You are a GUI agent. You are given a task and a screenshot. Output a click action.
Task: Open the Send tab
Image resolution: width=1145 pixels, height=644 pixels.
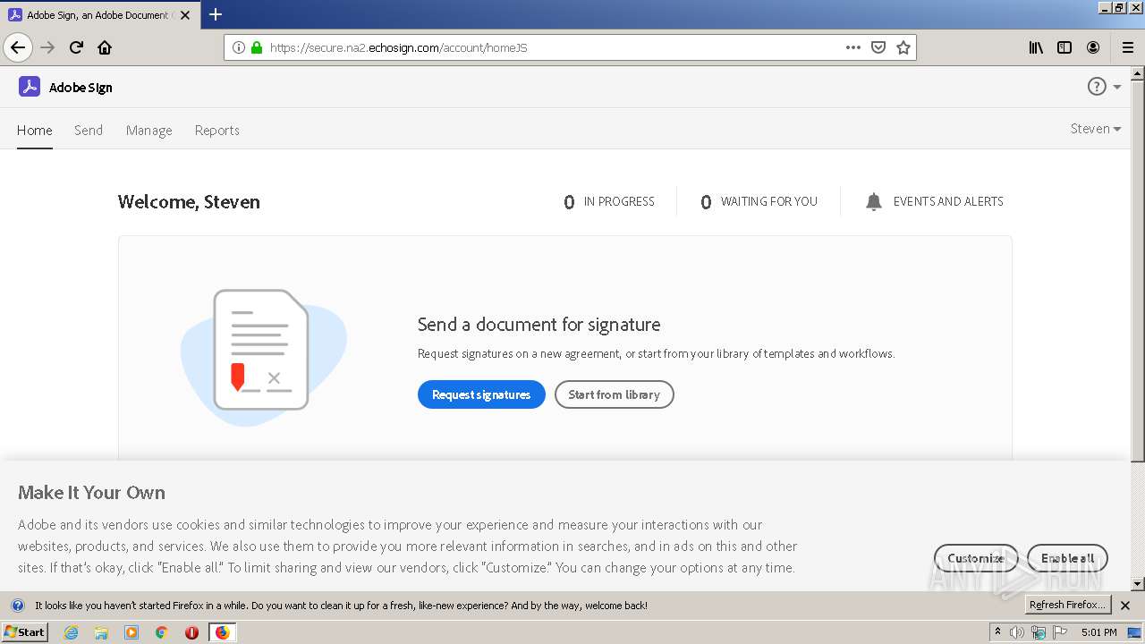tap(89, 130)
